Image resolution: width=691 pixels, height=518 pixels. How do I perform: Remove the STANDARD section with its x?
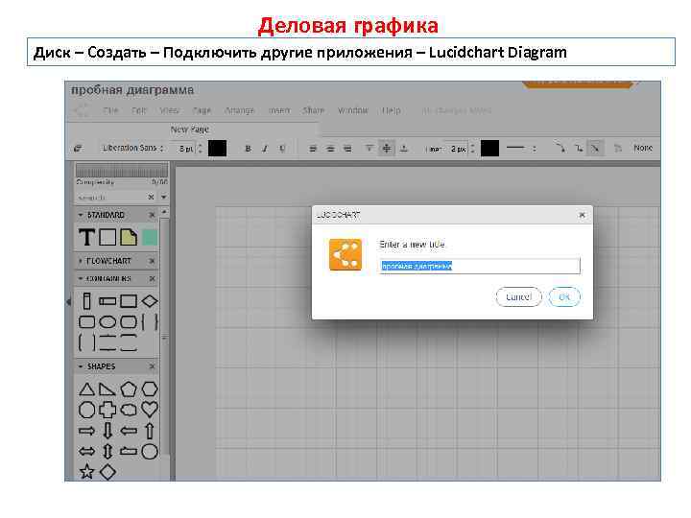[x=152, y=215]
